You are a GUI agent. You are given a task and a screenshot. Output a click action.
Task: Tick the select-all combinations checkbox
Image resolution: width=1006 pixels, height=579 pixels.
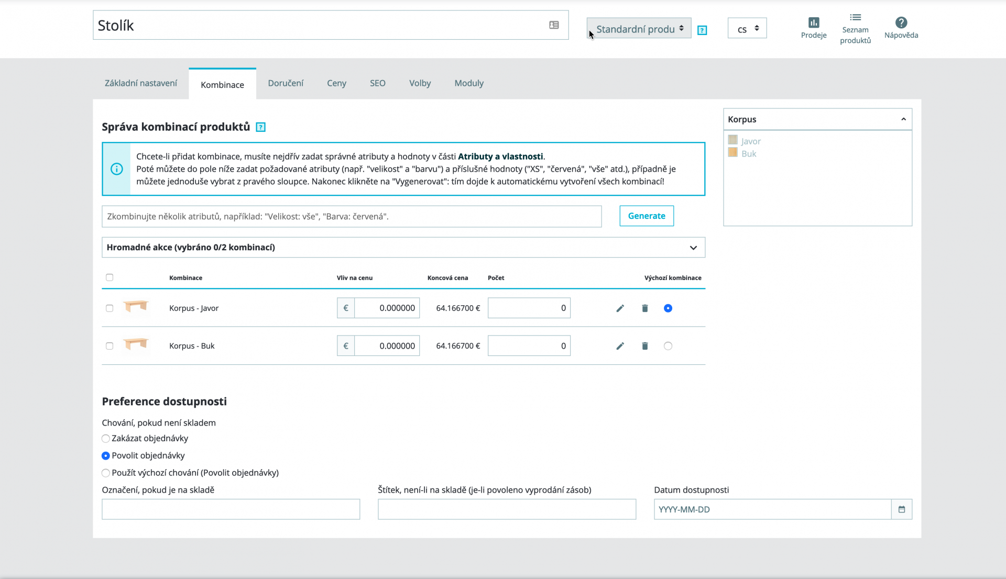110,277
